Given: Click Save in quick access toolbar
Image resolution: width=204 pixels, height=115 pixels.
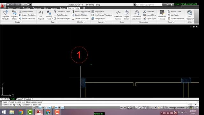Looking at the screenshot, I should pyautogui.click(x=15, y=4).
